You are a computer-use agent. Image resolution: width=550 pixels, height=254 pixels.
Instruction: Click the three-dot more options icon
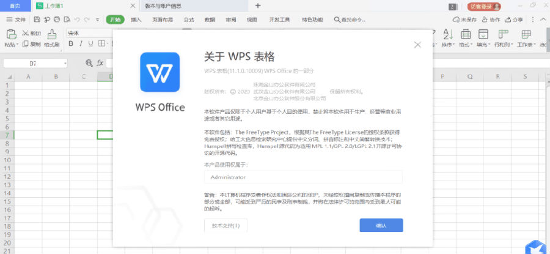click(x=533, y=20)
